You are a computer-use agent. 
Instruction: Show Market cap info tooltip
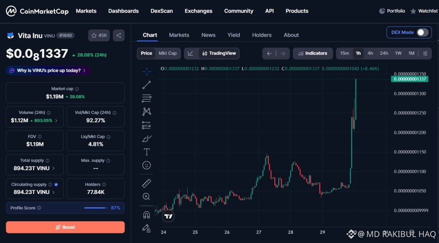pos(77,89)
